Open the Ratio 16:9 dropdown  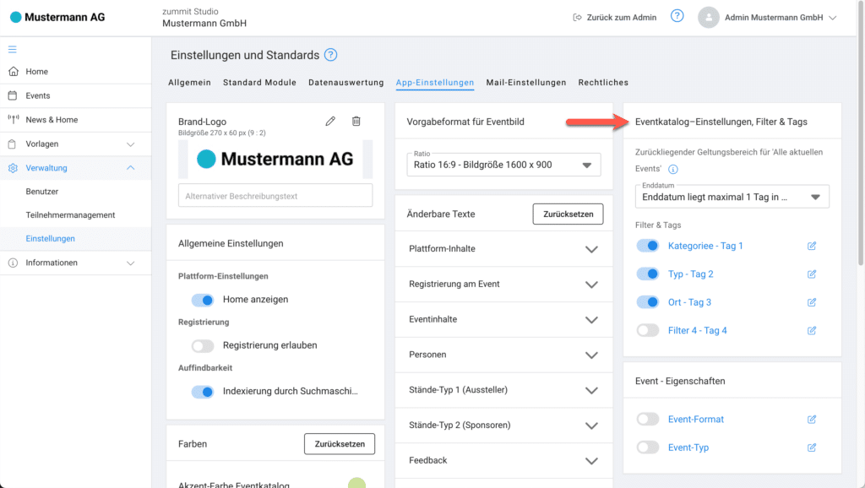(x=503, y=165)
